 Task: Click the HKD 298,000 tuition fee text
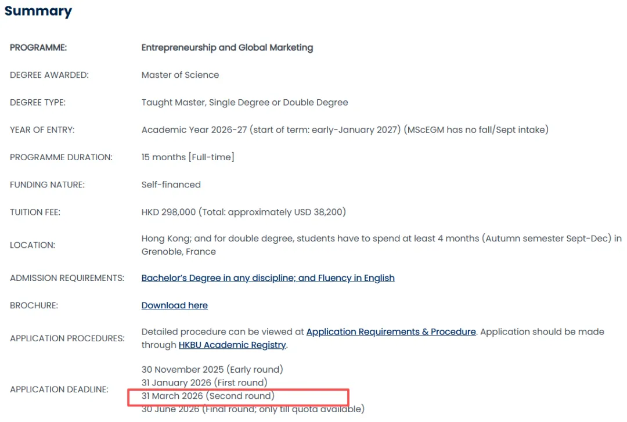(x=243, y=212)
